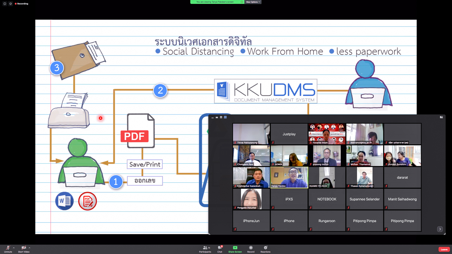The width and height of the screenshot is (452, 254).
Task: Select the iPXS participant tile
Action: 289,199
